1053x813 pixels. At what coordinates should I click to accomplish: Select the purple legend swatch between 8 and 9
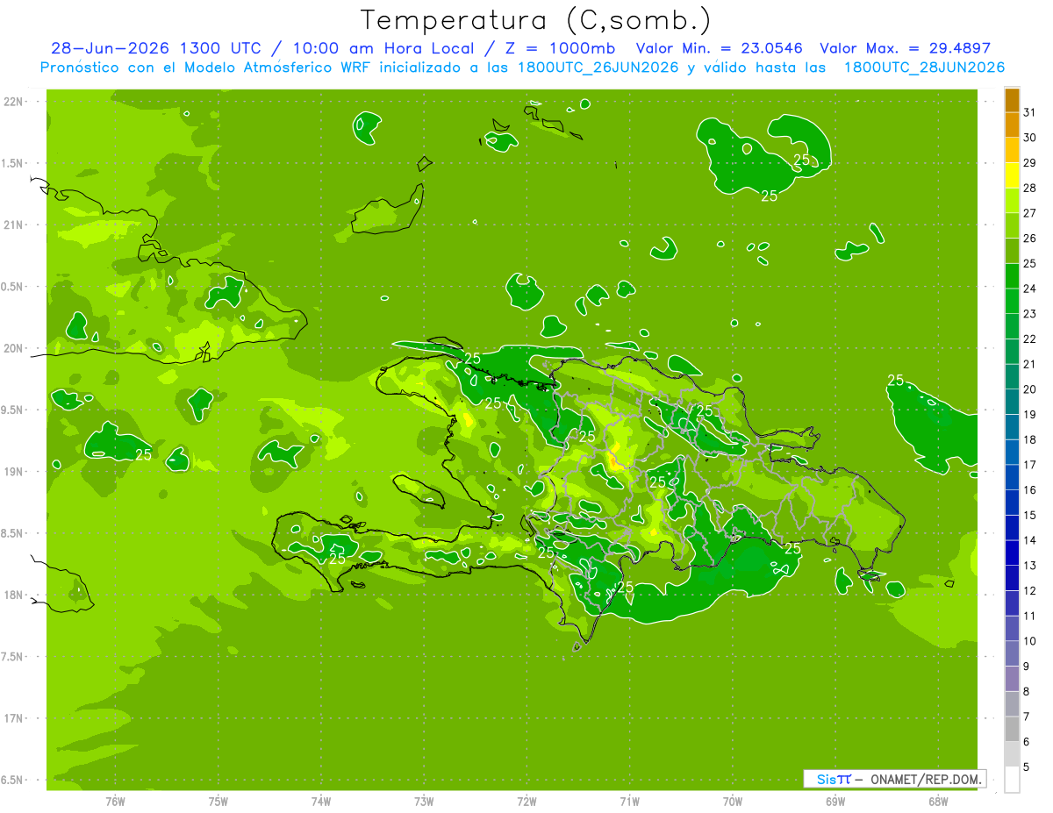1012,679
